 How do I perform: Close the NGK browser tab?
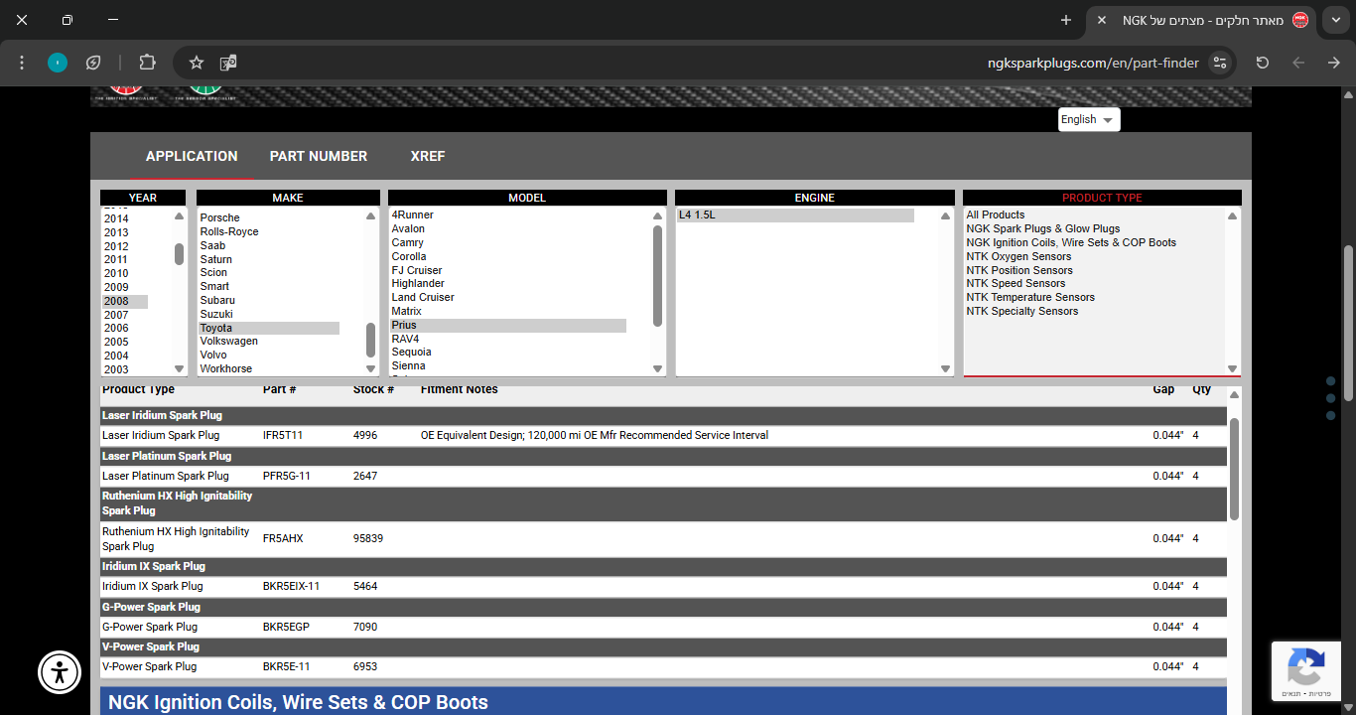tap(1102, 20)
